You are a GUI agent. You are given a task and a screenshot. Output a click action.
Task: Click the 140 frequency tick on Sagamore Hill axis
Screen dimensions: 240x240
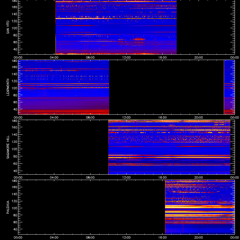(14, 134)
